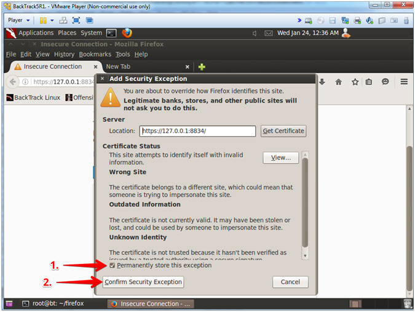The height and width of the screenshot is (312, 415).
Task: Open the Places menu
Action: (67, 33)
